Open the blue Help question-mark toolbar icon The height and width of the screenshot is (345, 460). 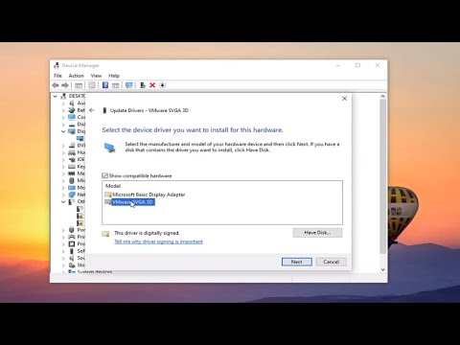105,85
